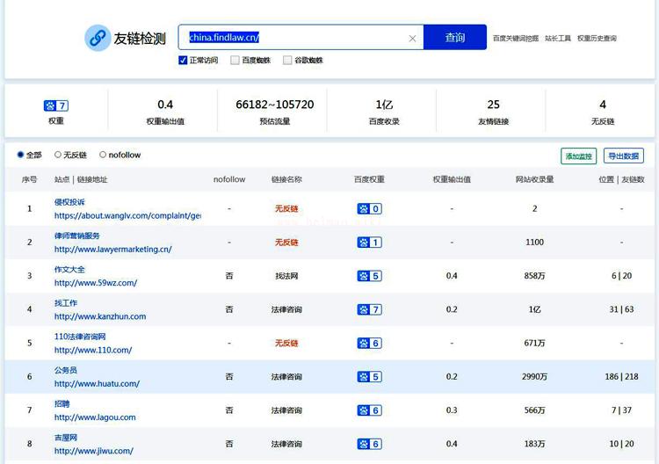Uncheck the 正常访问 checkbox
The image size is (659, 464).
click(183, 61)
